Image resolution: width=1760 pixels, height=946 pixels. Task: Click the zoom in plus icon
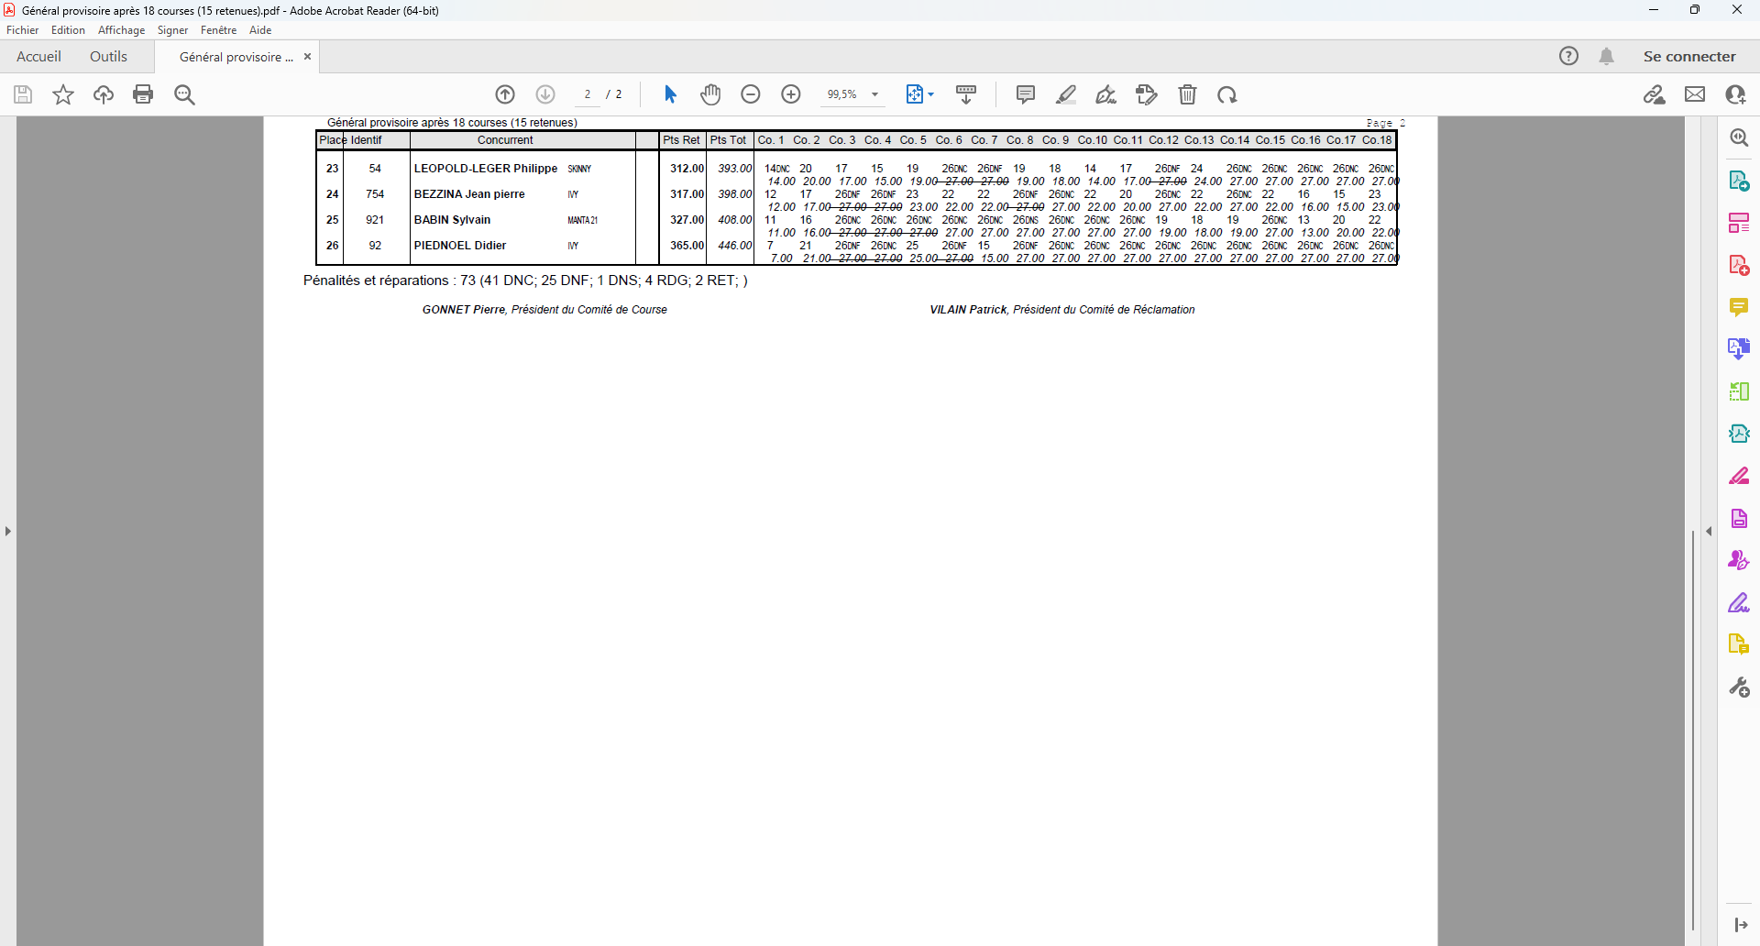(x=791, y=94)
